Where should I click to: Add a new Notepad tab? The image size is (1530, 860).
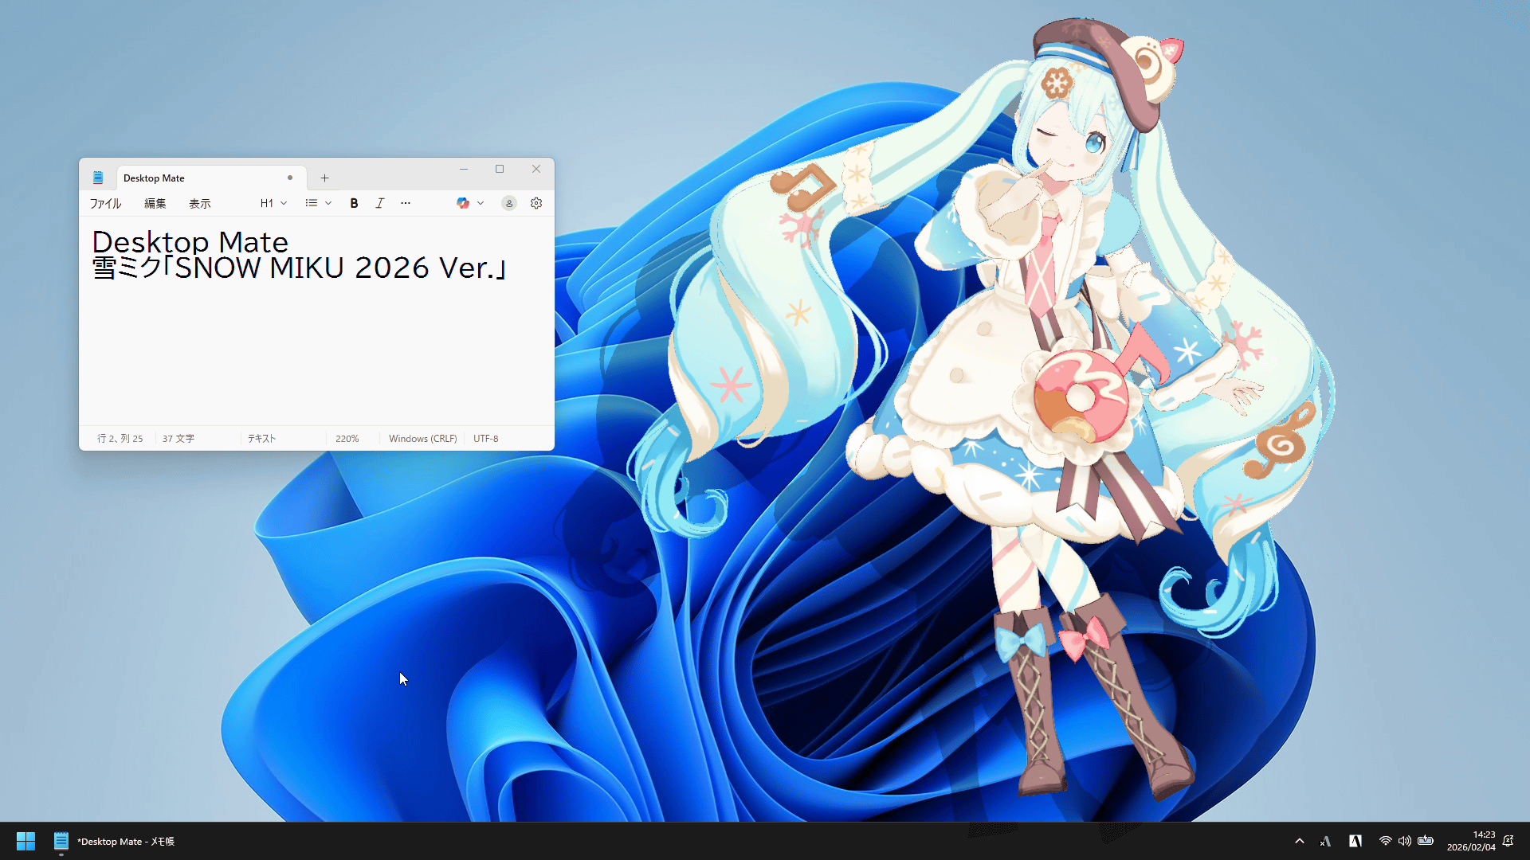tap(324, 178)
